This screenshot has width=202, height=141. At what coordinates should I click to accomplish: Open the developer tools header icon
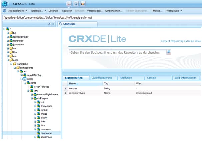click(69, 4)
